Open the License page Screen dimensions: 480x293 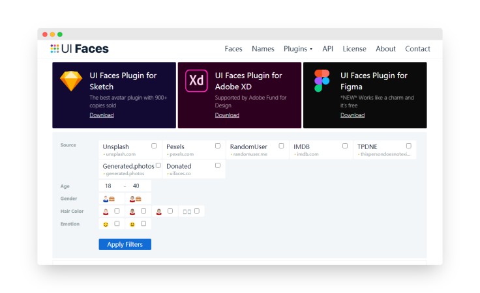[x=354, y=49]
